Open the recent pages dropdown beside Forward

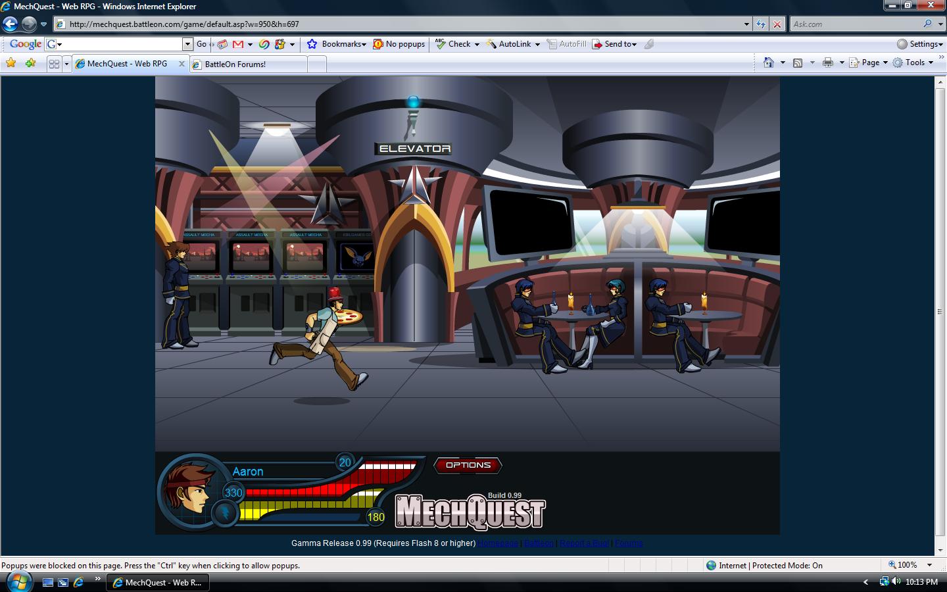pos(43,24)
